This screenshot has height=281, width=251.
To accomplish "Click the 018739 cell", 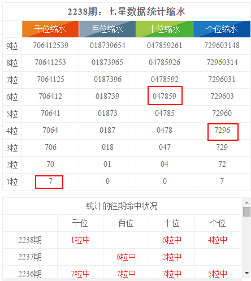I will click(x=107, y=96).
